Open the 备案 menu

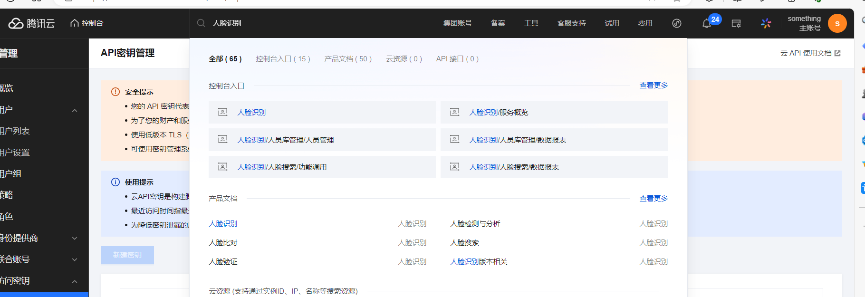[498, 23]
